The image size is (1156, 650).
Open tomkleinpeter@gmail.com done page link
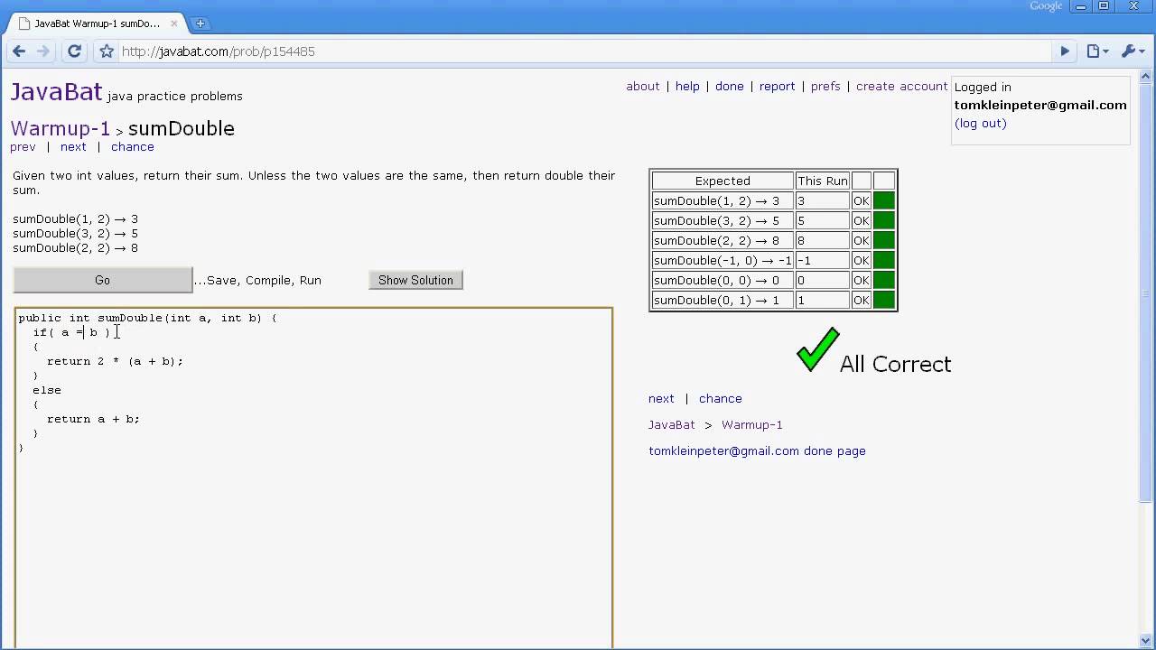coord(757,451)
